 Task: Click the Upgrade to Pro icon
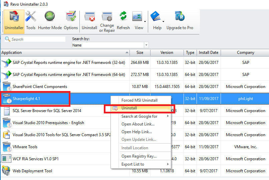[180, 16]
